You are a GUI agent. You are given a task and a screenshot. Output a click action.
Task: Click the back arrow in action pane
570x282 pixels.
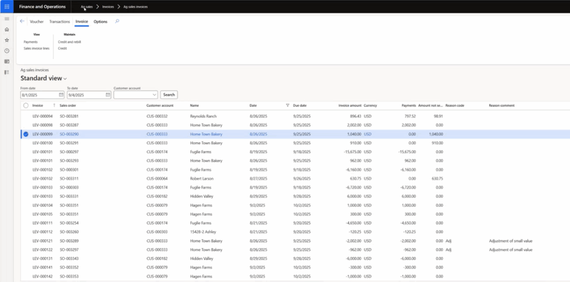coord(22,21)
